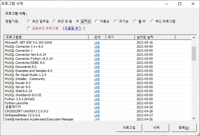Open Link for MySQL Shell 8.0.24
Viewport: 200px width, 136px height.
[97, 91]
